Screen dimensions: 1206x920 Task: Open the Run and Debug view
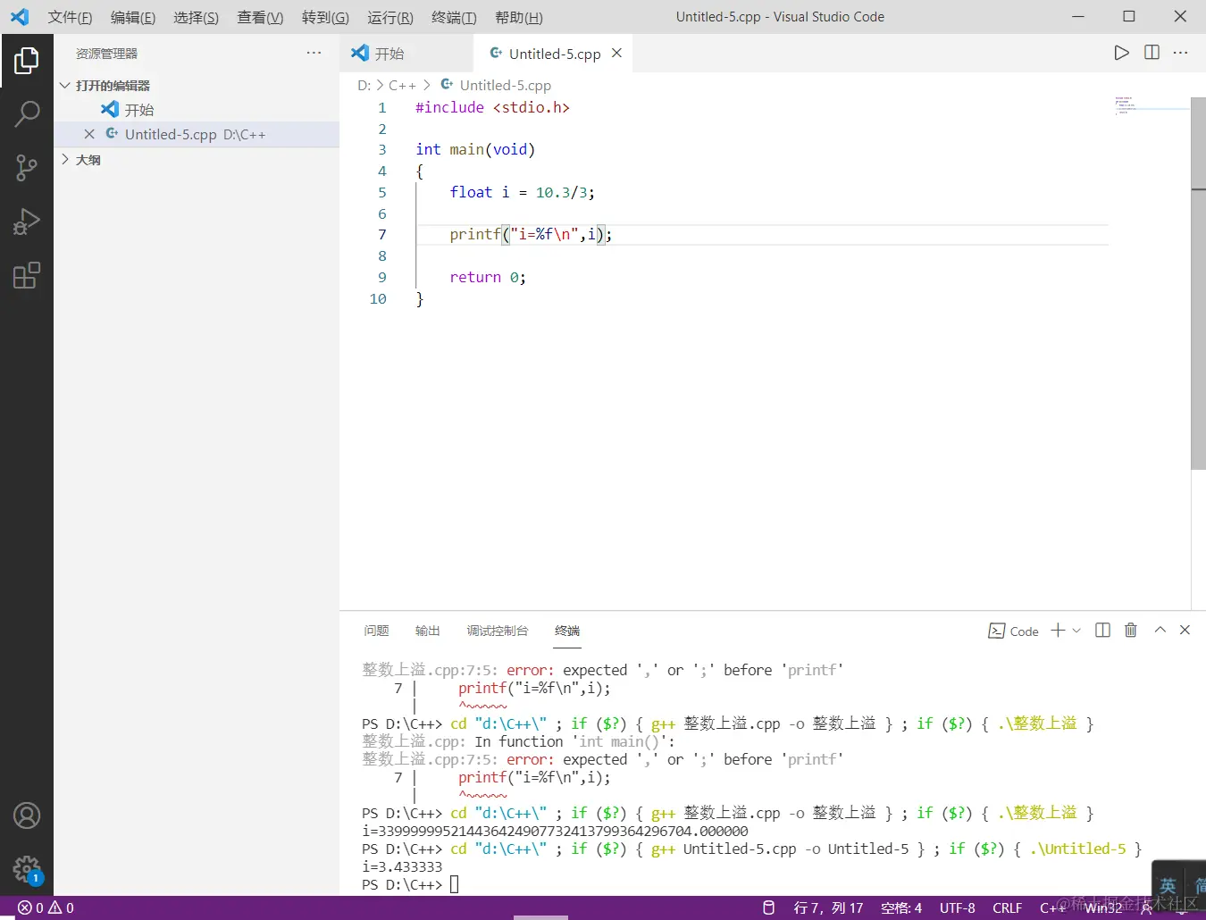click(27, 222)
